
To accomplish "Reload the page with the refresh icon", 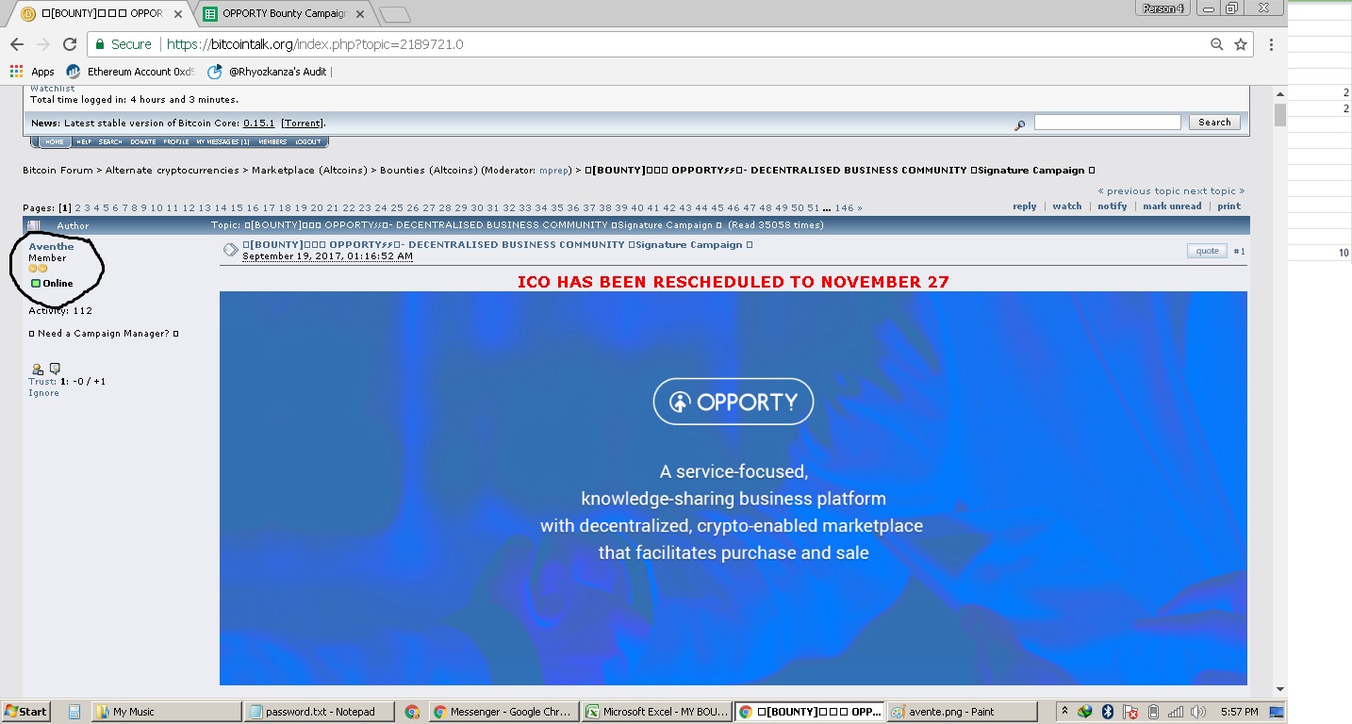I will click(x=69, y=44).
